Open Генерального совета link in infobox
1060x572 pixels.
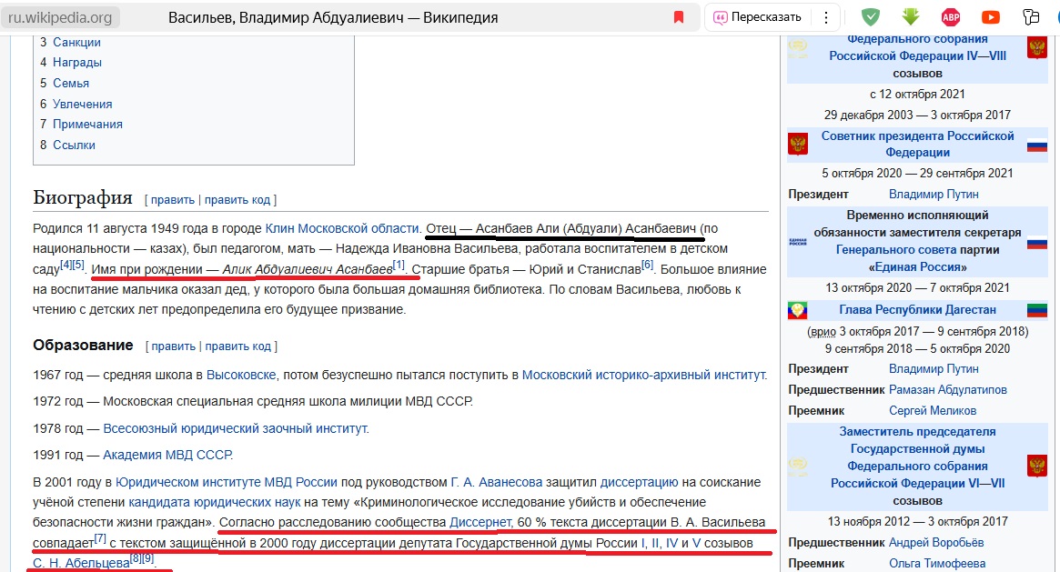click(896, 250)
